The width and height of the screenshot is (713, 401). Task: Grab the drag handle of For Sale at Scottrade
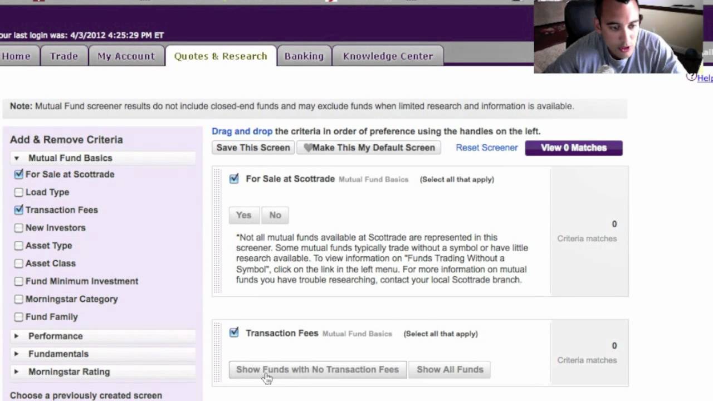(x=217, y=231)
